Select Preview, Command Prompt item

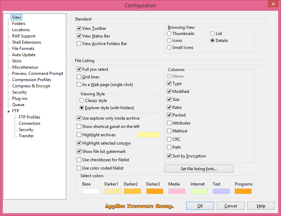(37, 74)
